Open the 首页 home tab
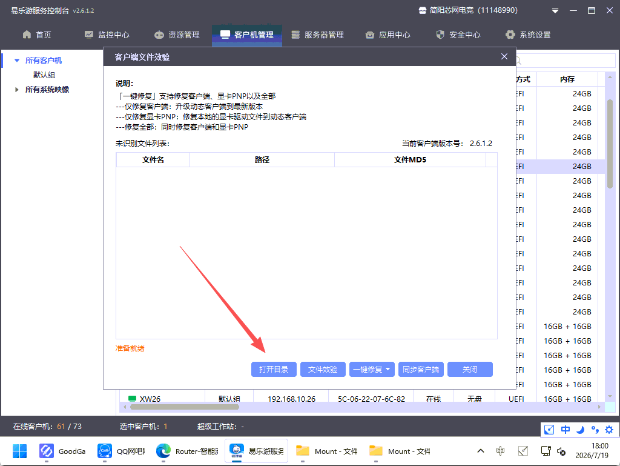 point(37,35)
